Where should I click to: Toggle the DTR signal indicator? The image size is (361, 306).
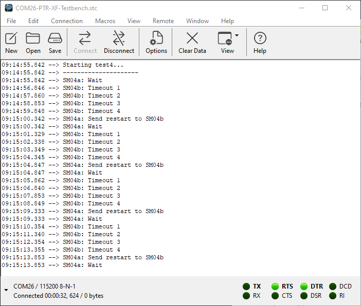pyautogui.click(x=304, y=286)
